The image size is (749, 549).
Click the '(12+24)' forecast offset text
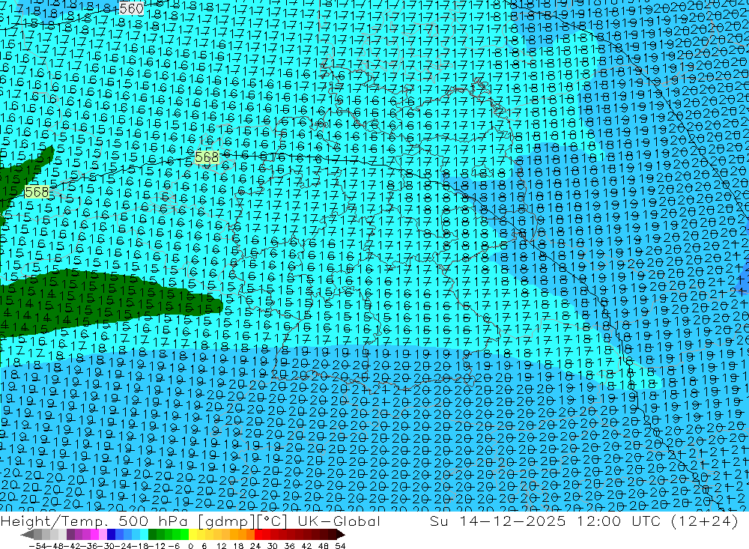[x=705, y=521]
